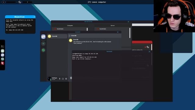195x110 pixels.
Task: Add a server with the green plus icon
Action: pyautogui.click(x=43, y=43)
